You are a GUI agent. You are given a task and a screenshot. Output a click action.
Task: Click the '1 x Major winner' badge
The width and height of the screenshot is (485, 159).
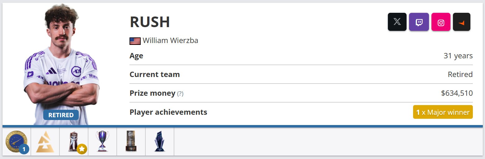coord(443,112)
